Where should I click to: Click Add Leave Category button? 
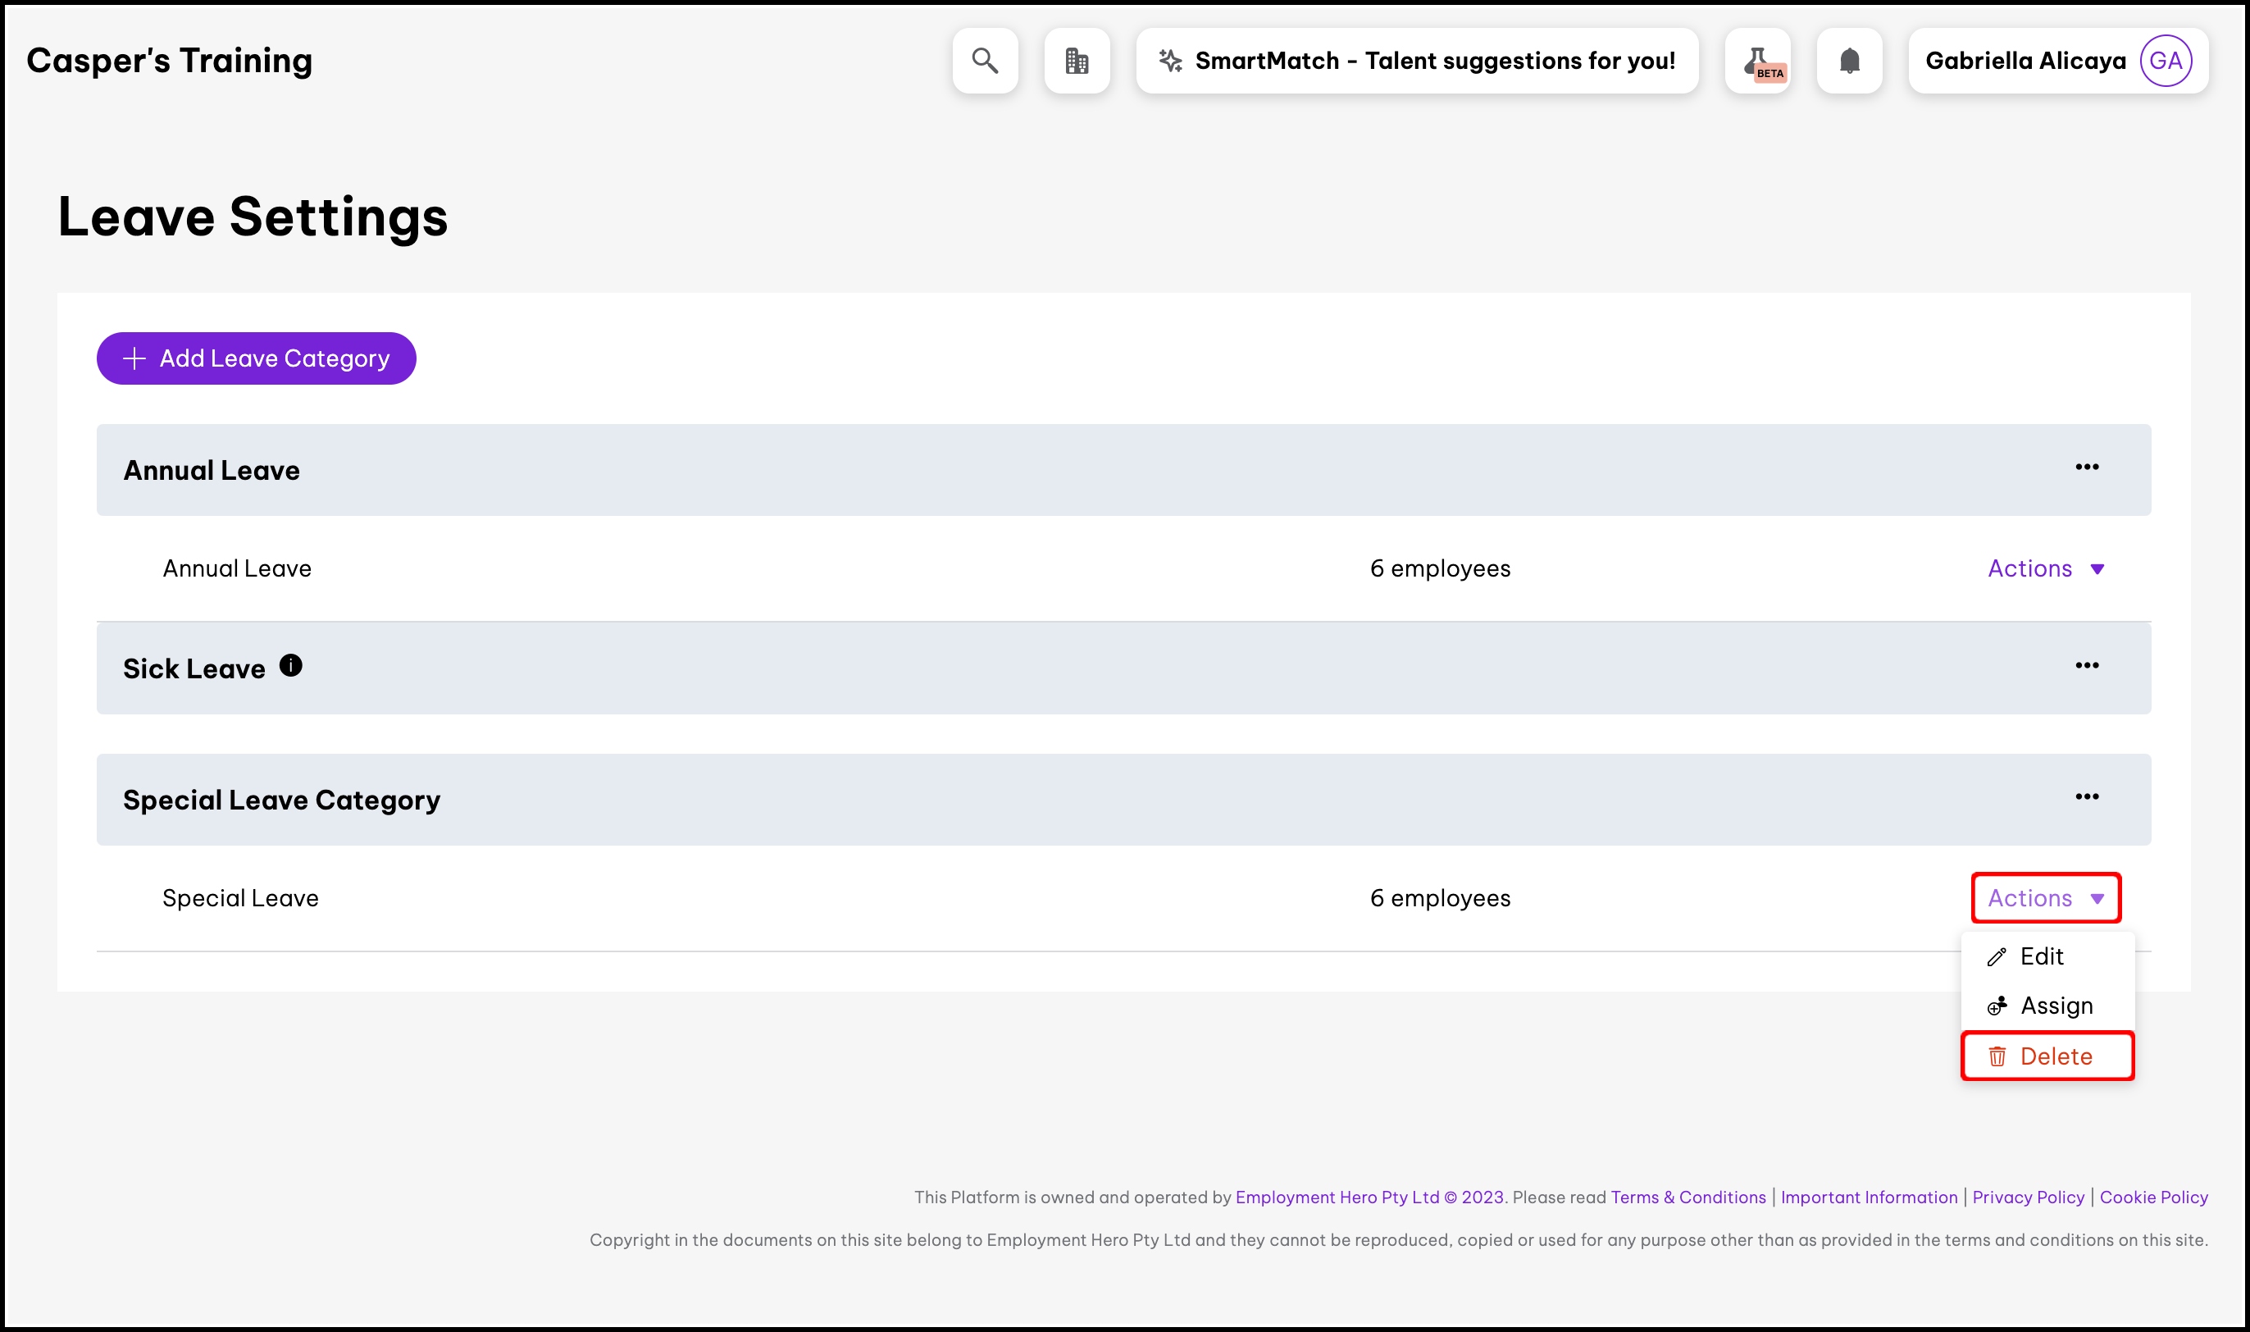[x=257, y=359]
